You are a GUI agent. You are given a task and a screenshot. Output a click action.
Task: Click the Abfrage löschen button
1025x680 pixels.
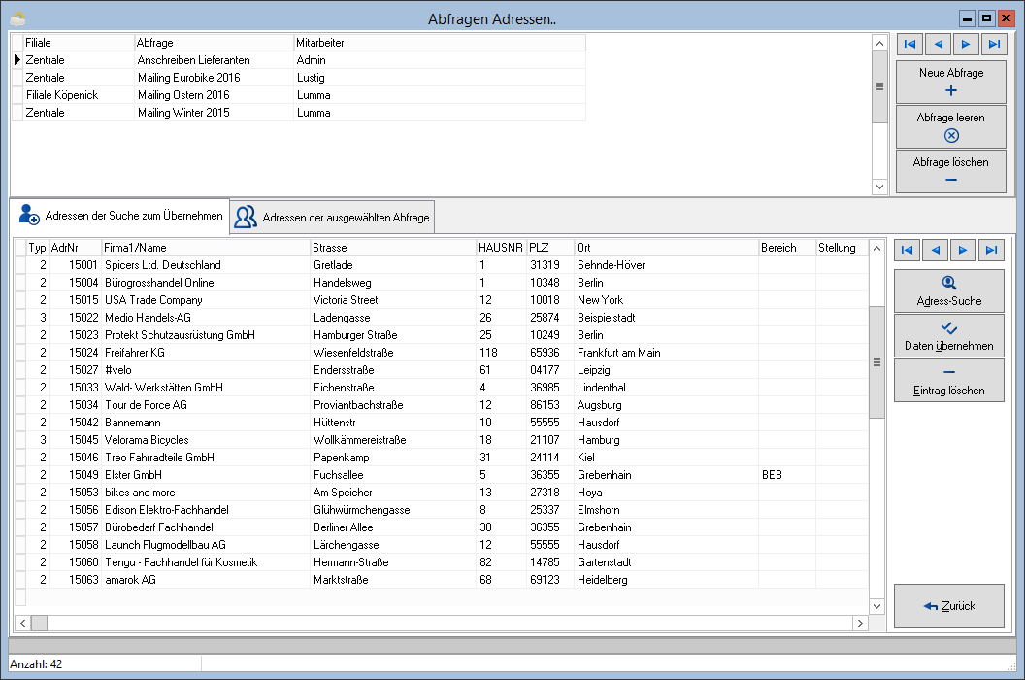(x=951, y=171)
